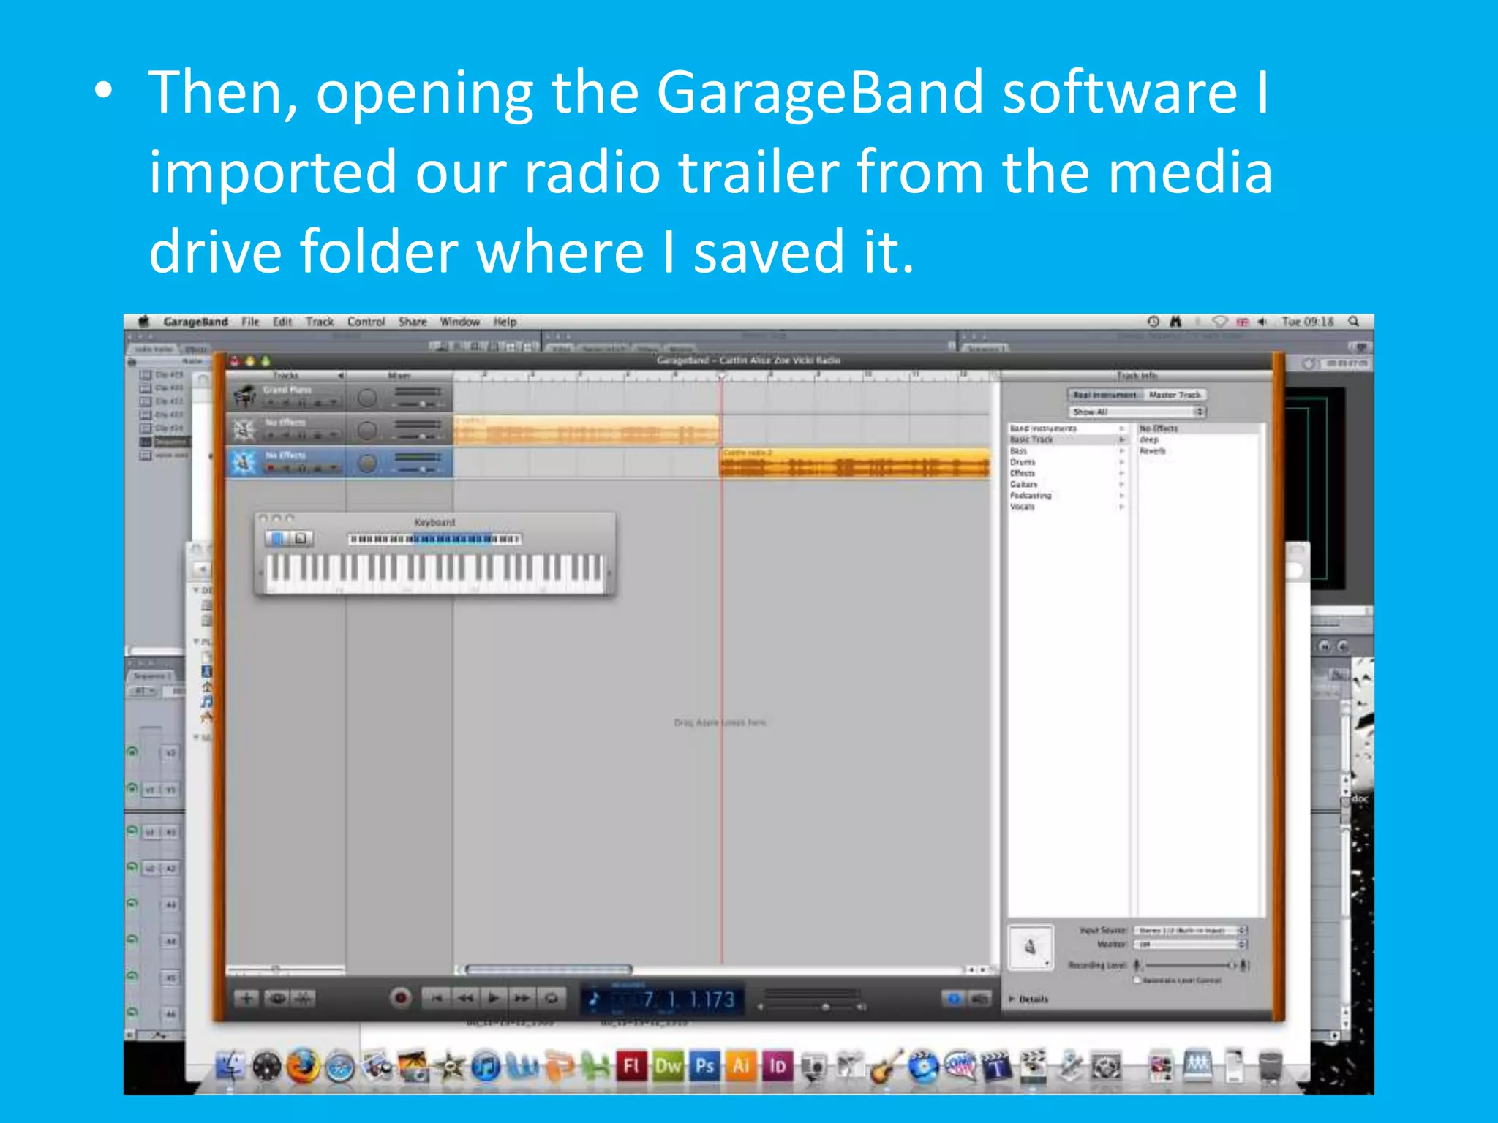Select the highlighted blue No Effects track icon

(244, 463)
